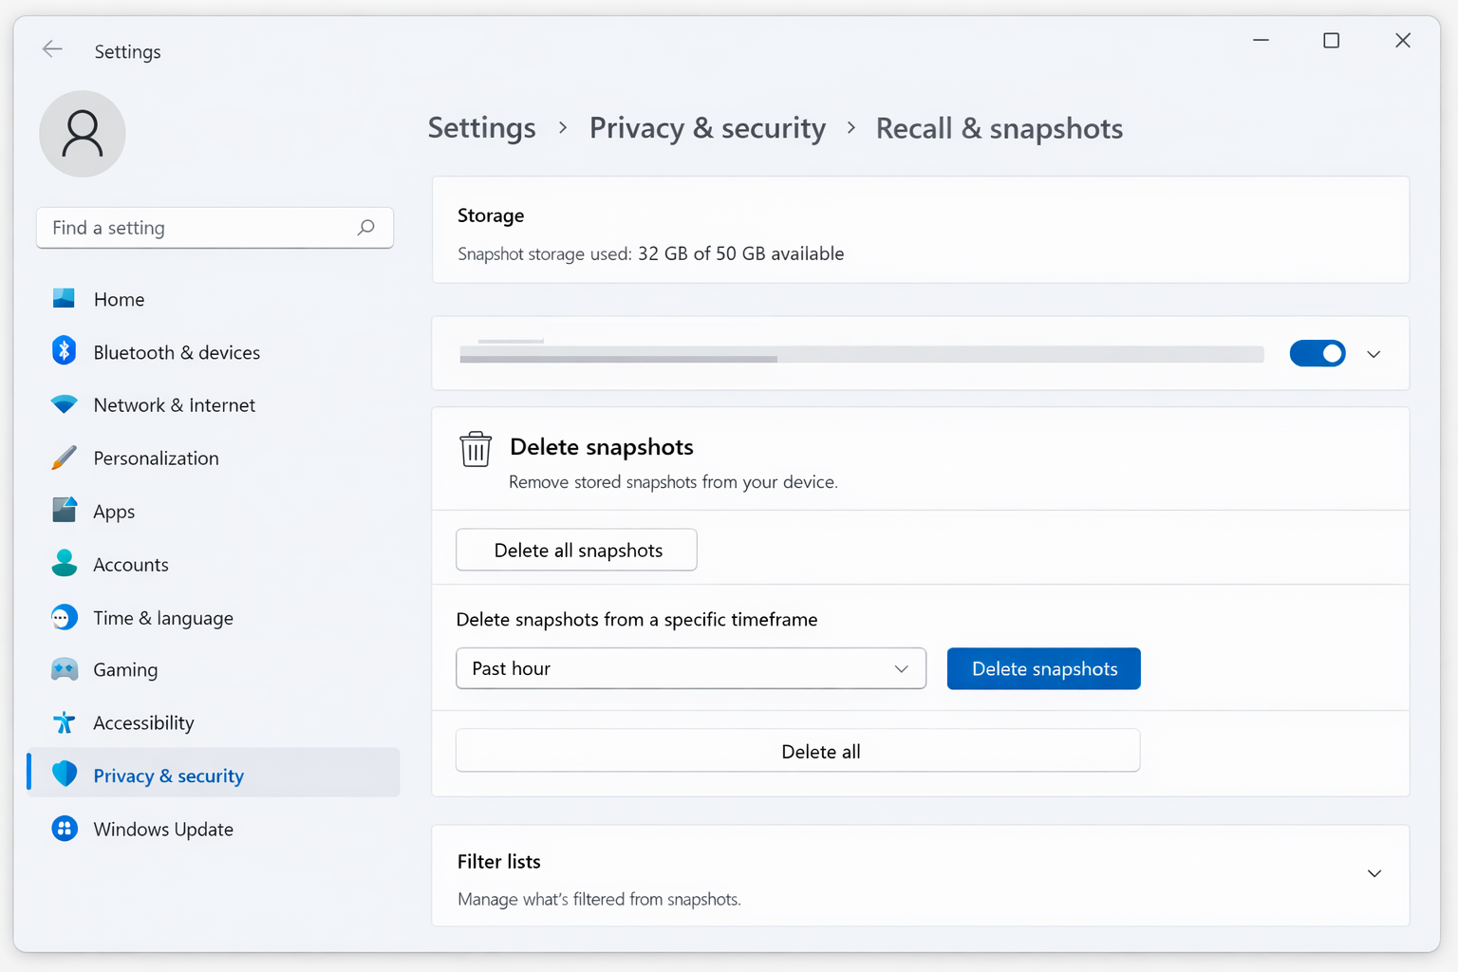The width and height of the screenshot is (1458, 972).
Task: Click the Delete snapshots heading
Action: tap(602, 447)
